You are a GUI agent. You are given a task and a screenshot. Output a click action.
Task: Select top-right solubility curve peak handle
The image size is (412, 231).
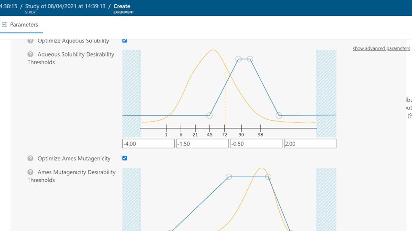[250, 59]
